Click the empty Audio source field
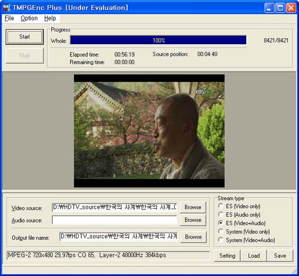The width and height of the screenshot is (299, 276). [x=114, y=220]
